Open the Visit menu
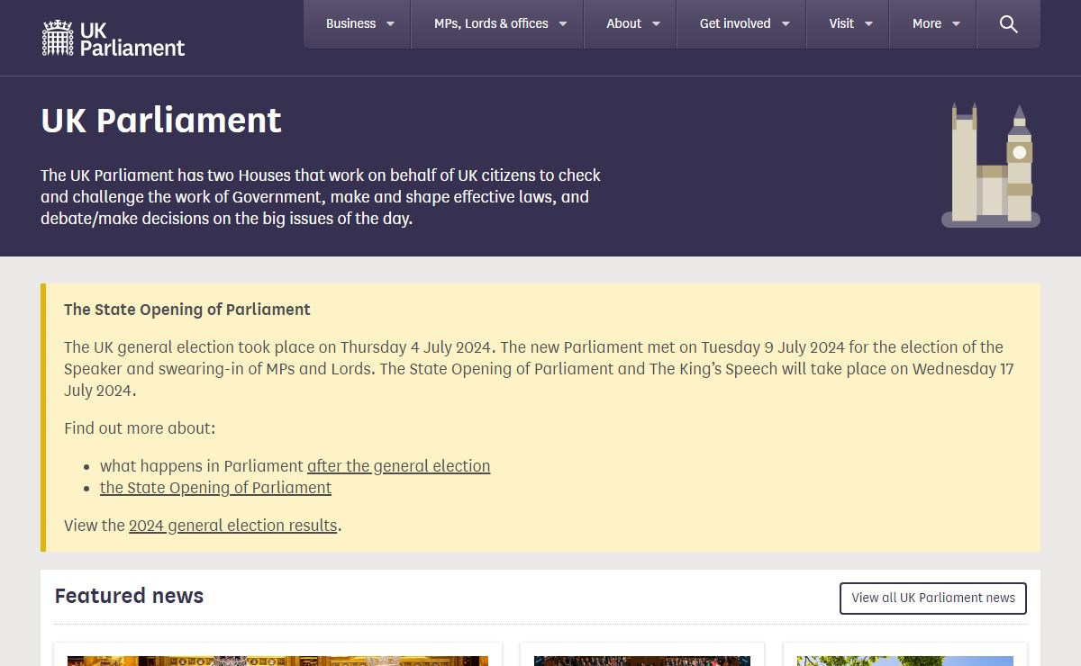The image size is (1081, 666). 848,24
